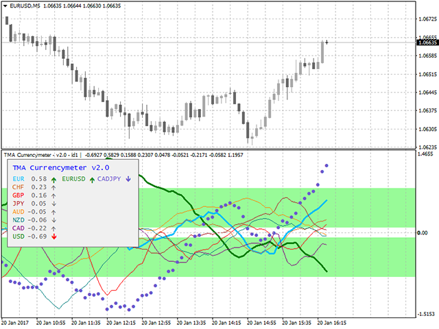Click the EUR currency label
Viewport: 439px width, 329px height.
coord(19,179)
